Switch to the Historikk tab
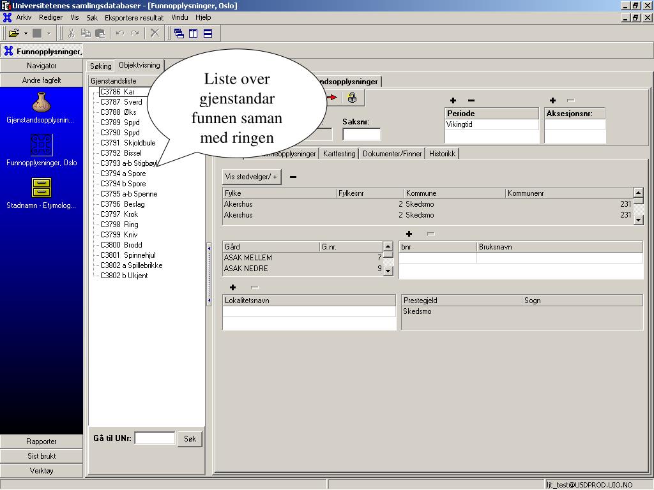 point(442,154)
